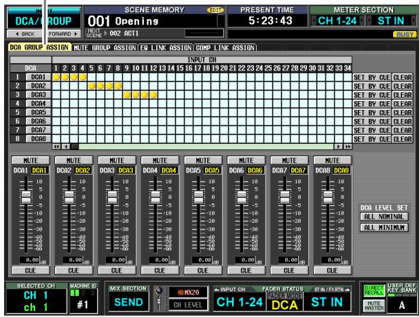Click the right arrow of ST IN meter

point(414,21)
